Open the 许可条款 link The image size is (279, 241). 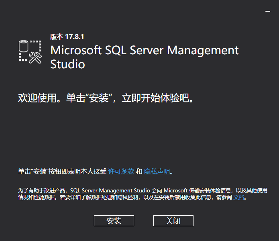(121, 171)
